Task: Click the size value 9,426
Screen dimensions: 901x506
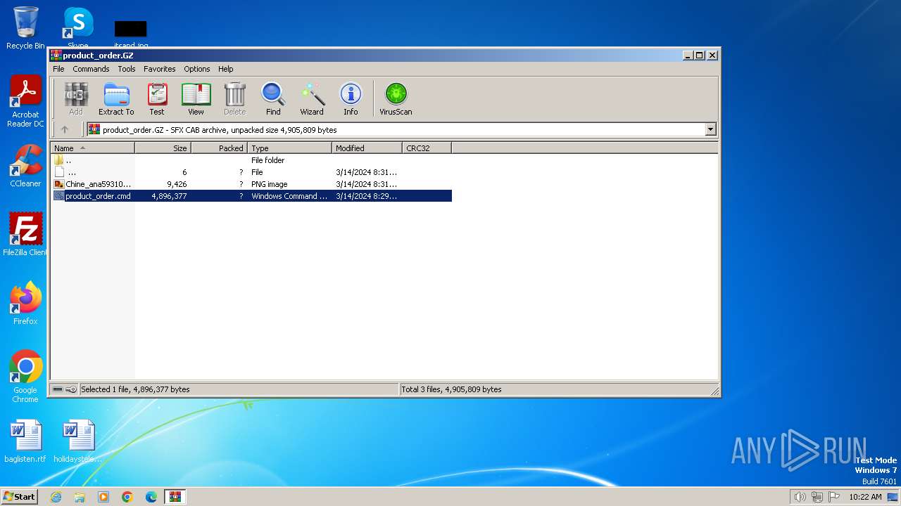Action: [x=177, y=184]
